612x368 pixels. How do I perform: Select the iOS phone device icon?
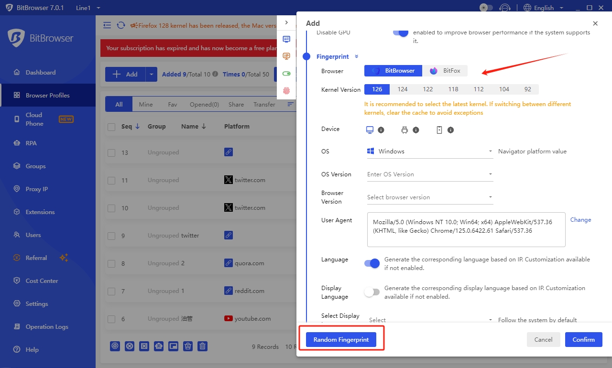(439, 130)
